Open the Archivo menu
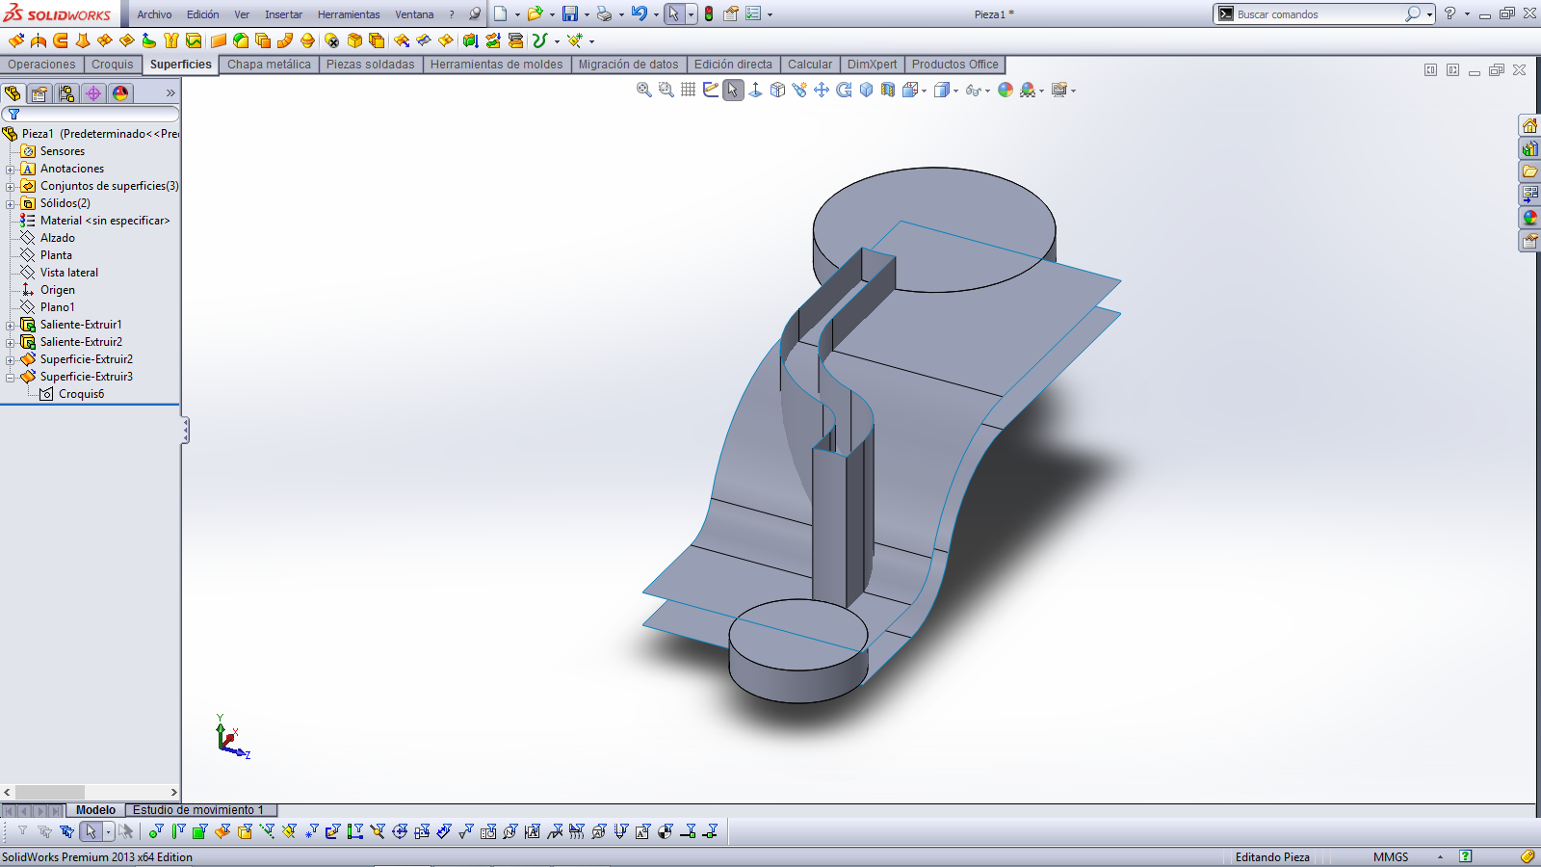 pos(154,14)
